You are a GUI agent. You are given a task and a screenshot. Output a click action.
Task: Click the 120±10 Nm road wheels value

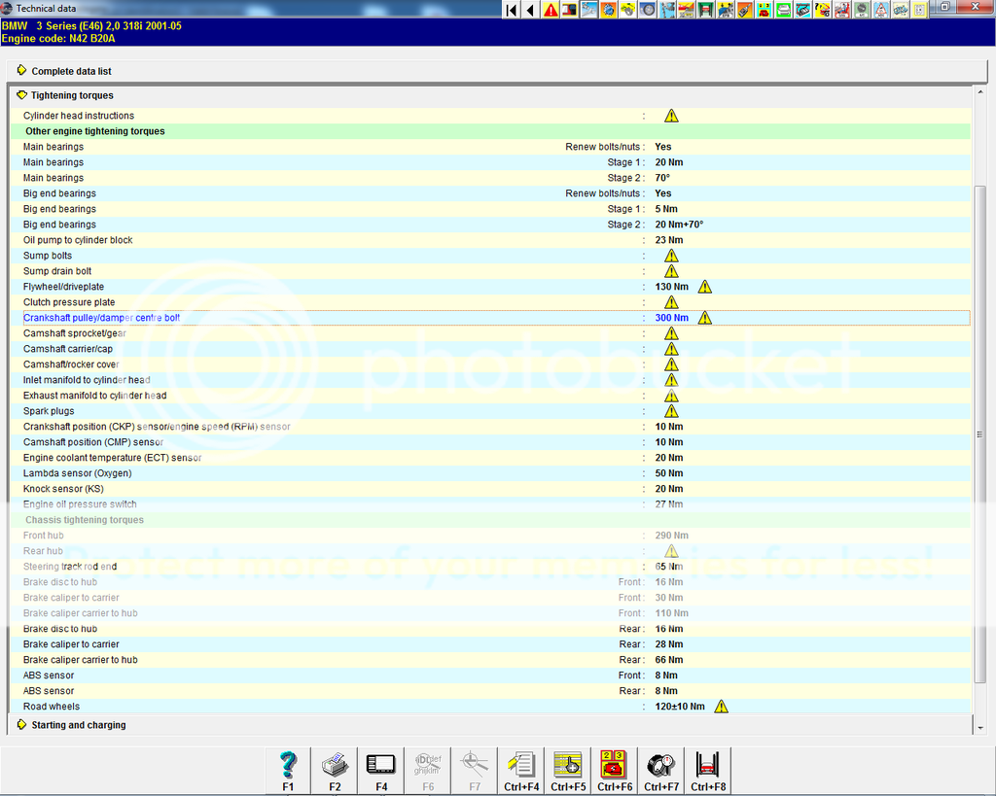pos(680,707)
